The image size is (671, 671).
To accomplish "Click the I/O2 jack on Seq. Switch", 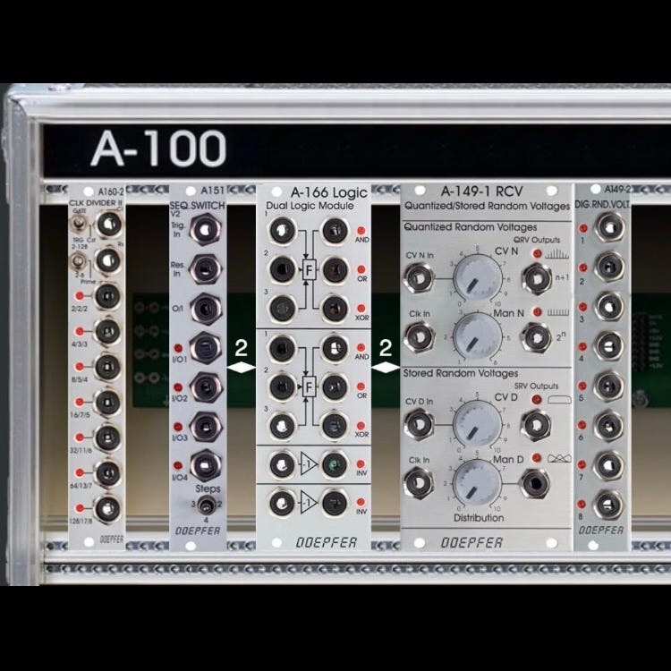I will 206,387.
